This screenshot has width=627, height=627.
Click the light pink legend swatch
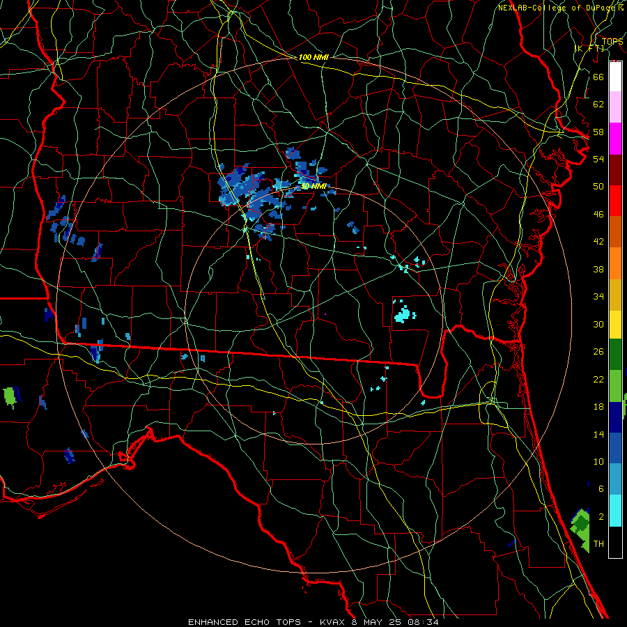point(615,107)
